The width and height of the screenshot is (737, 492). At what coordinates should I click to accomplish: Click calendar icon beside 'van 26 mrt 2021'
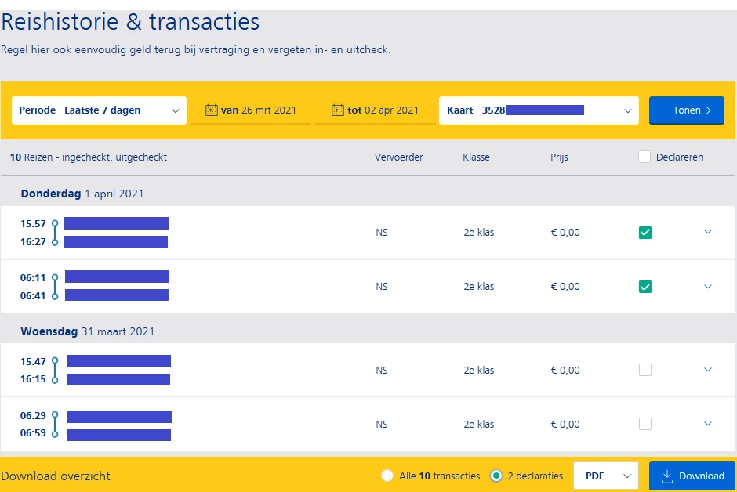211,110
